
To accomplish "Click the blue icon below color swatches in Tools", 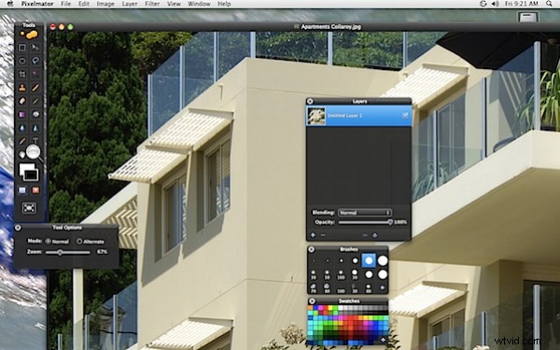I will click(22, 190).
